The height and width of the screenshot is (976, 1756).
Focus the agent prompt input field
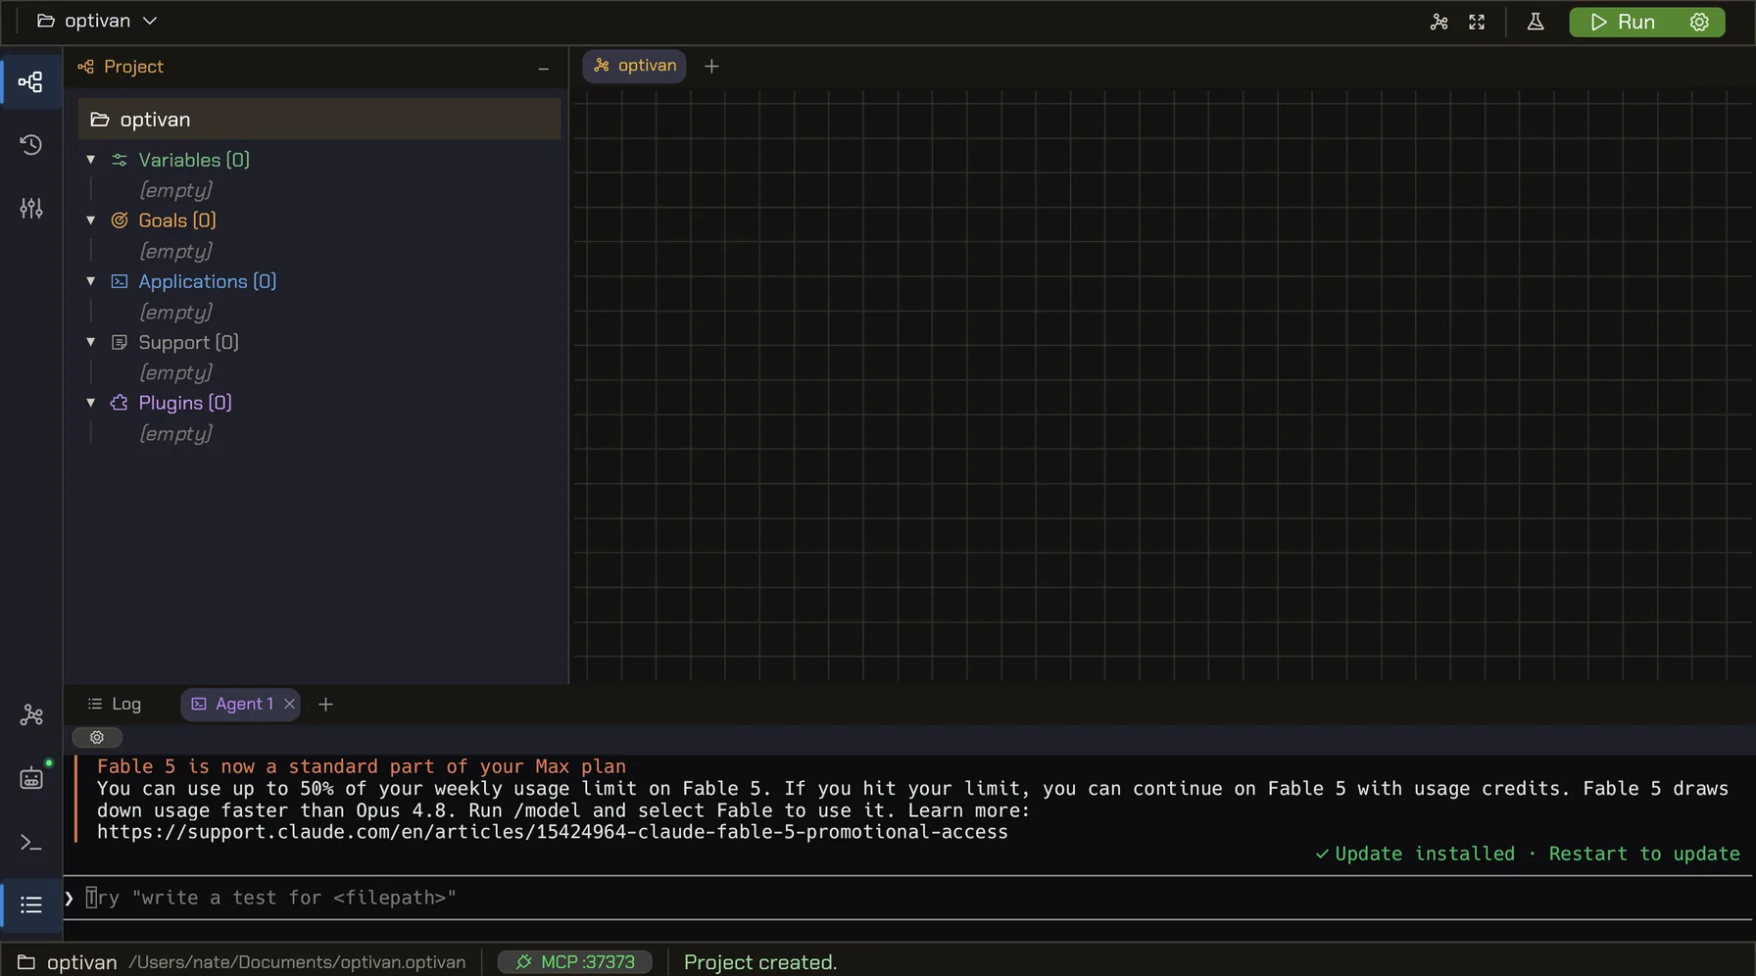point(907,898)
